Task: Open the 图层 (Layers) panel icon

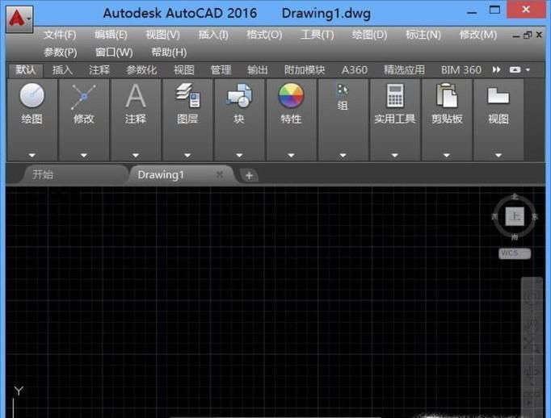Action: pos(187,96)
